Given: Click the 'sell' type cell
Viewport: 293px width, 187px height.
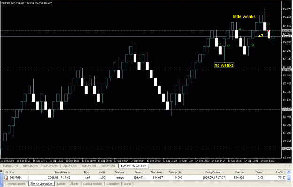Looking at the screenshot, I should [x=88, y=178].
